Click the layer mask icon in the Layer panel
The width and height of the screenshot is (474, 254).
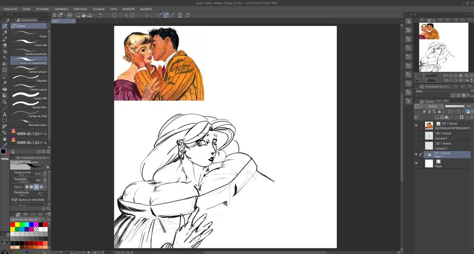point(461,117)
